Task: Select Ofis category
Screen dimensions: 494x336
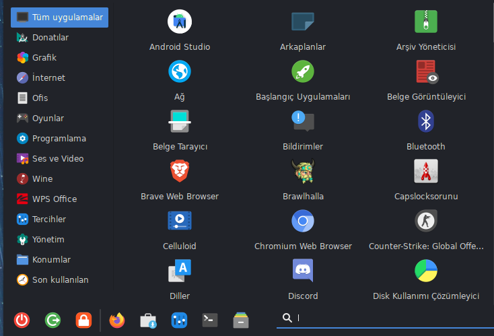Action: click(x=59, y=98)
